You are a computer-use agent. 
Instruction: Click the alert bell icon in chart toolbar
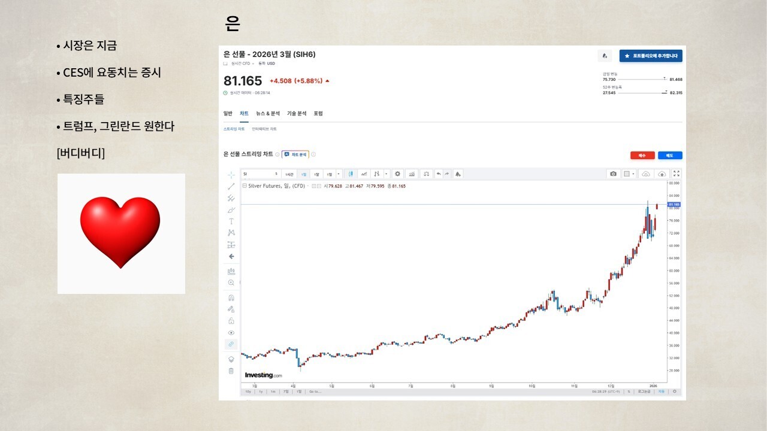458,174
